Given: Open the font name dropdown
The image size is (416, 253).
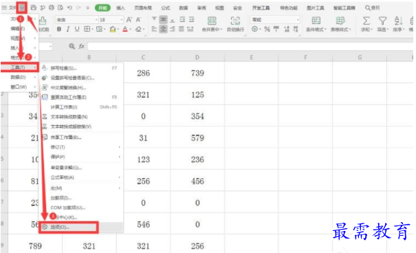Looking at the screenshot, I should pos(96,20).
